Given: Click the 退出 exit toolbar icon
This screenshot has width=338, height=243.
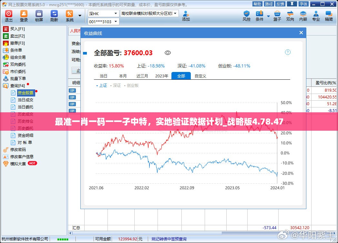Looking at the screenshot, I should coord(9,15).
